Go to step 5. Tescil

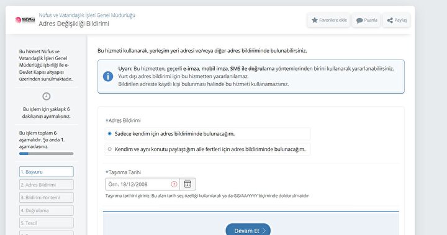pos(46,223)
